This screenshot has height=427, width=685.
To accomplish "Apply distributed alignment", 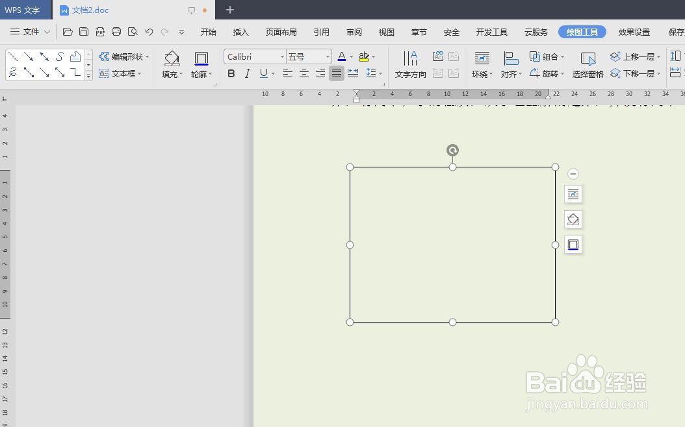I will coord(352,73).
